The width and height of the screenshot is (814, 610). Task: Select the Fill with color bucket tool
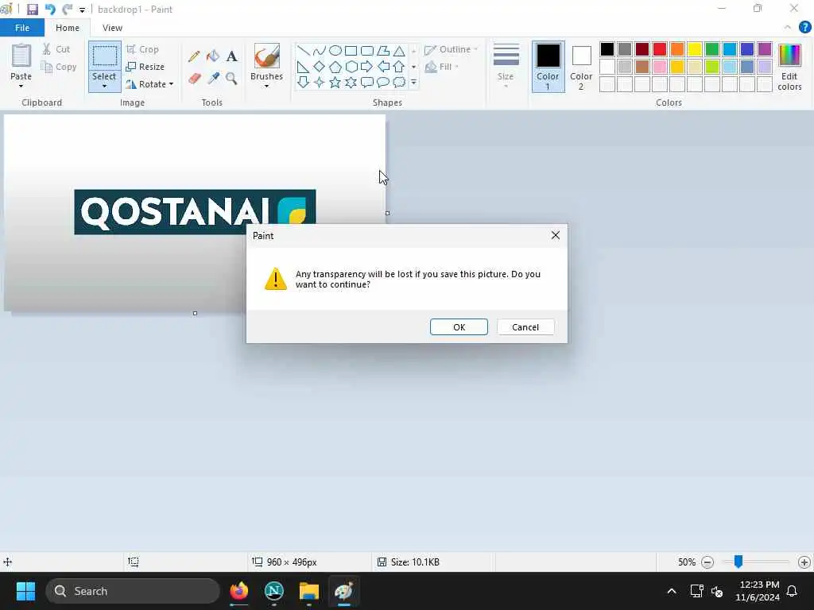213,56
